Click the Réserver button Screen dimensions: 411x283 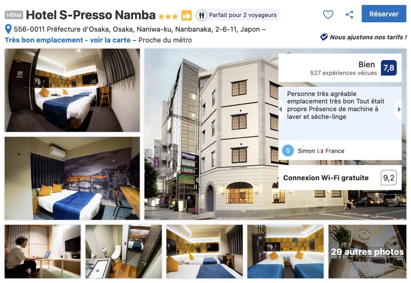pyautogui.click(x=384, y=14)
